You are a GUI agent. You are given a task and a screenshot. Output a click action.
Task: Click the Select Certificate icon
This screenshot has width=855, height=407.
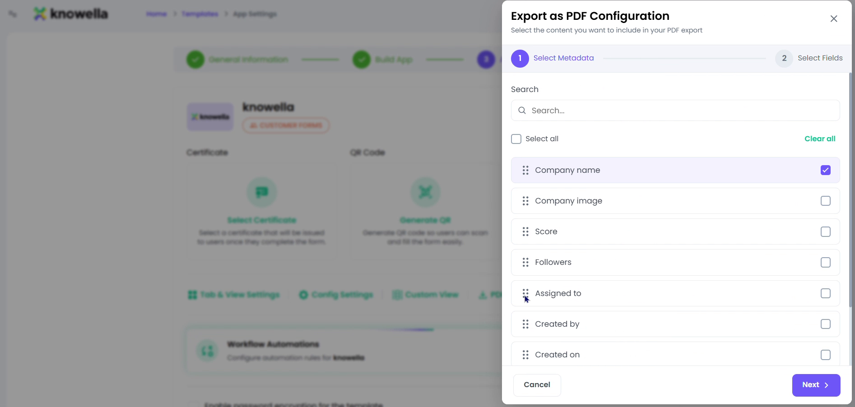(262, 192)
